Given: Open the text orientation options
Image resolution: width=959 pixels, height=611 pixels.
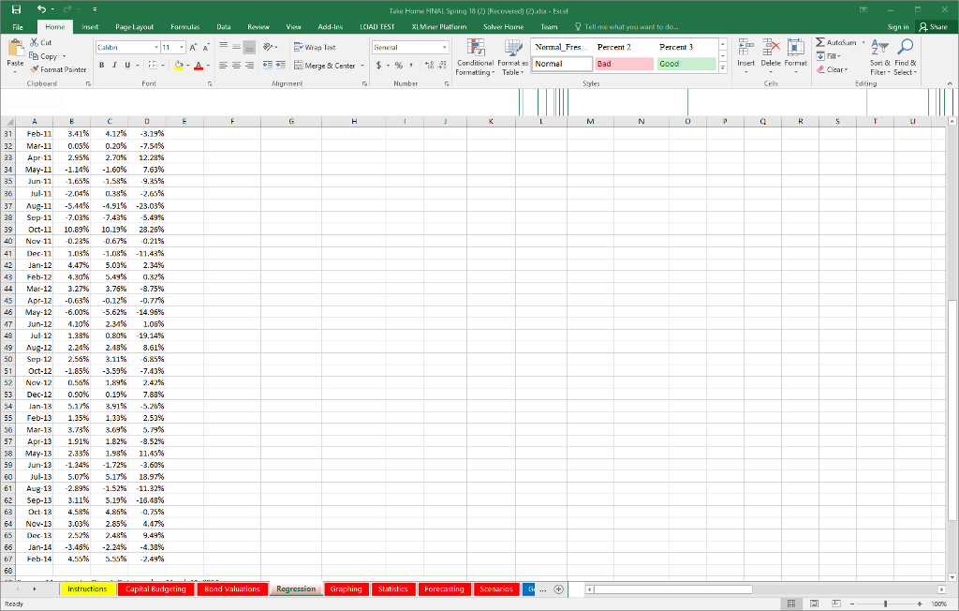Looking at the screenshot, I should 270,47.
